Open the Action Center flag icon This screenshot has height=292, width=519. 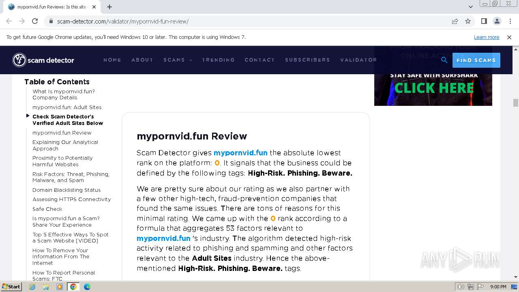[x=480, y=287]
